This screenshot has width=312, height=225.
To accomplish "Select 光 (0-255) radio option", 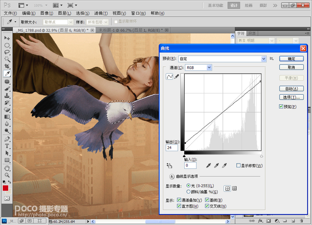I will point(188,185).
